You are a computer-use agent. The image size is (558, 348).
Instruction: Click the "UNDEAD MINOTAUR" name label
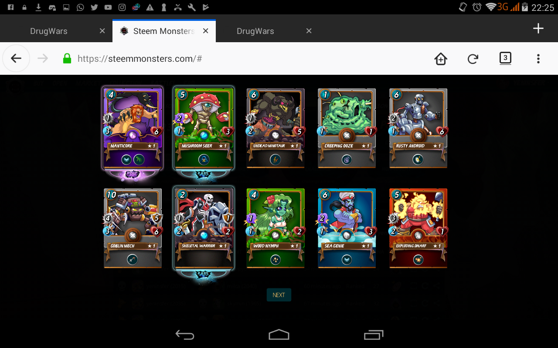(x=269, y=146)
